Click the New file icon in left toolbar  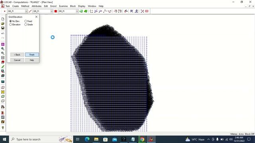pyautogui.click(x=3, y=19)
